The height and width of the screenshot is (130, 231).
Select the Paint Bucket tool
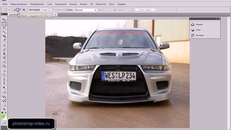[4, 66]
